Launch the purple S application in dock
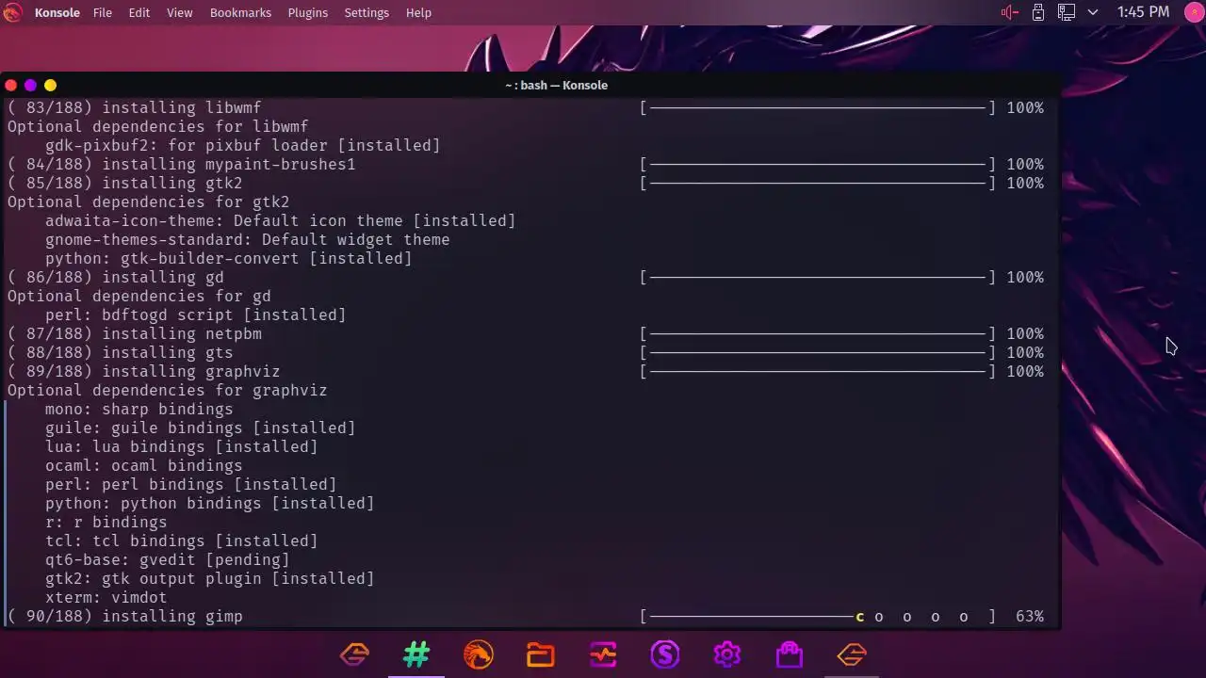This screenshot has height=678, width=1206. [x=665, y=654]
